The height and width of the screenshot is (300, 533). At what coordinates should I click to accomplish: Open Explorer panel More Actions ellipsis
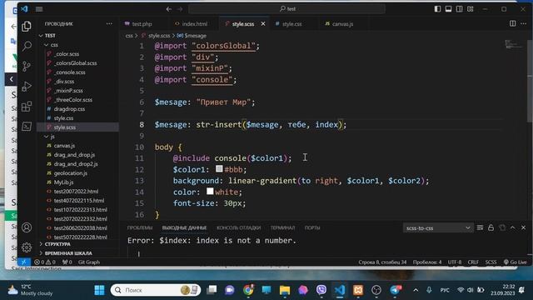[x=109, y=24]
